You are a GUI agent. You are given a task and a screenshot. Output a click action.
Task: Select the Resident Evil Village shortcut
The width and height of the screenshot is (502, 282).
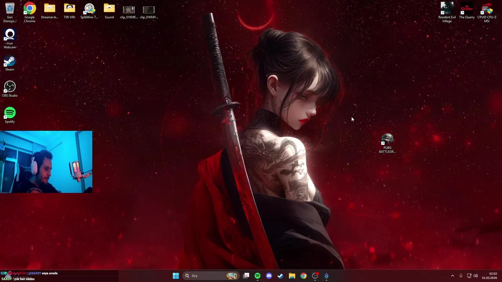click(x=447, y=12)
